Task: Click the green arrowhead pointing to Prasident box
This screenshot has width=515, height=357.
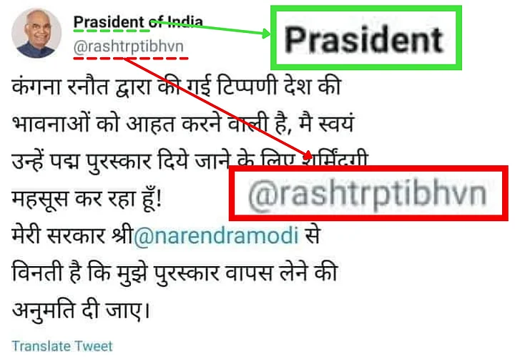Action: [265, 33]
